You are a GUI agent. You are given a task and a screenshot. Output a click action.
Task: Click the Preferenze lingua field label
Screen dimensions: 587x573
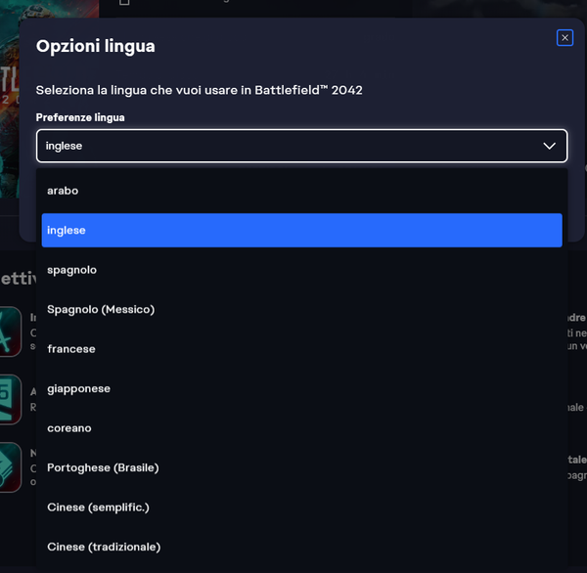pyautogui.click(x=80, y=117)
